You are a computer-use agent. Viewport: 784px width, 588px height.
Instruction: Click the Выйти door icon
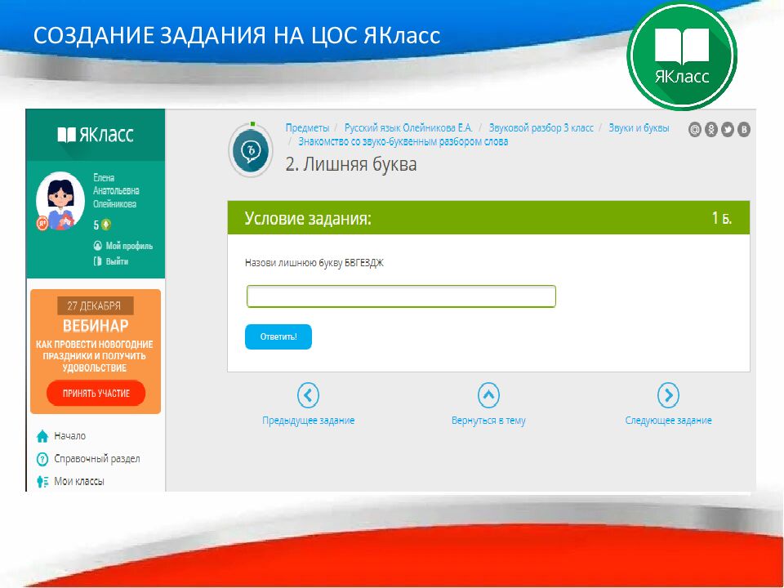(x=98, y=261)
